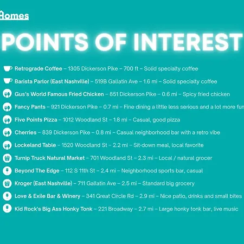Click the restaurant icon beside Fancy Pants

[7, 107]
